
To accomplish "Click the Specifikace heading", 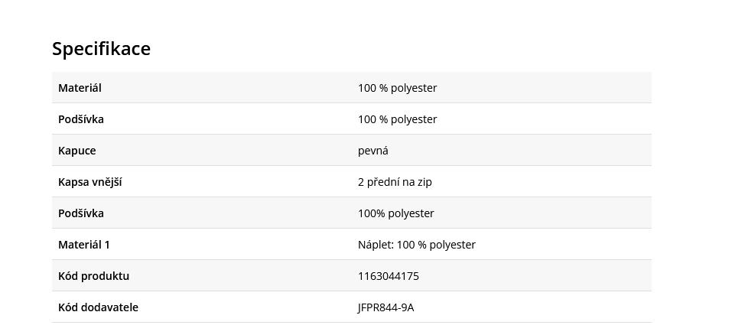I will pos(101,49).
